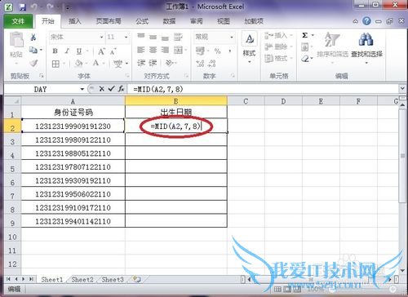Click the Decrease Decimal icon
This screenshot has width=408, height=297.
[211, 64]
